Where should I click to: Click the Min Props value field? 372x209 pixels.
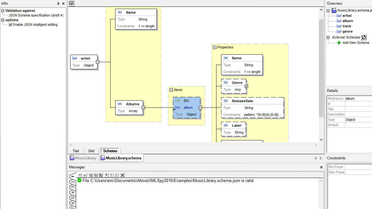[x=358, y=167]
